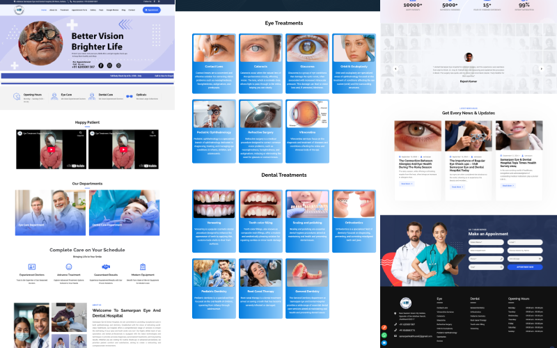This screenshot has height=348, width=557.
Task: Click the Appointment Now submit button
Action: (525, 267)
